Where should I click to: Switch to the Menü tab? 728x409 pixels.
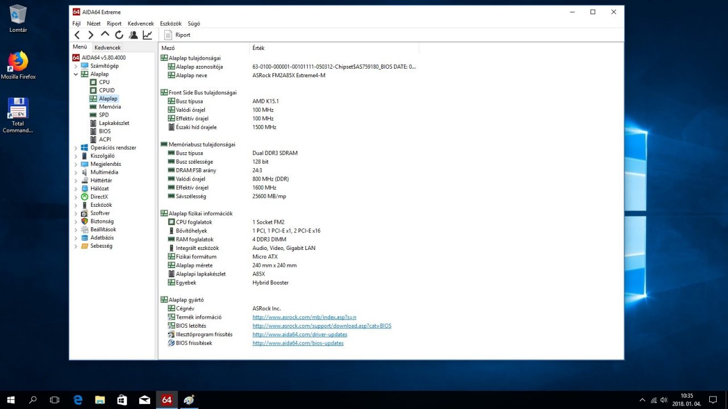(80, 47)
